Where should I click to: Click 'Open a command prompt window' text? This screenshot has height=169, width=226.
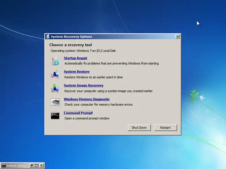pyautogui.click(x=87, y=118)
